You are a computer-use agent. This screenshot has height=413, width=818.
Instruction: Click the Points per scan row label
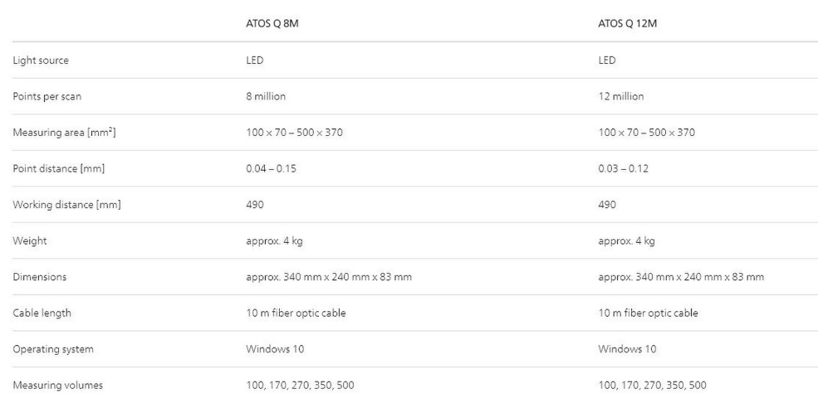tap(47, 96)
